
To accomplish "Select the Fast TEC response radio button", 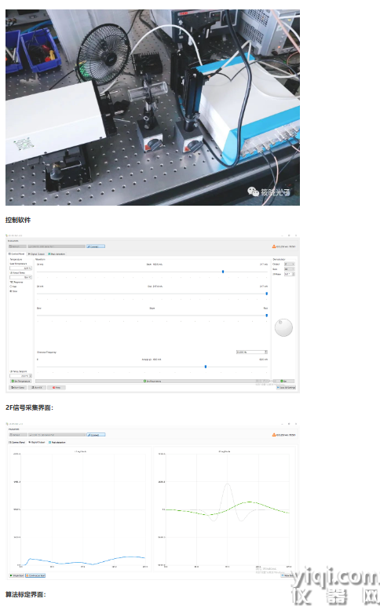I will point(11,287).
